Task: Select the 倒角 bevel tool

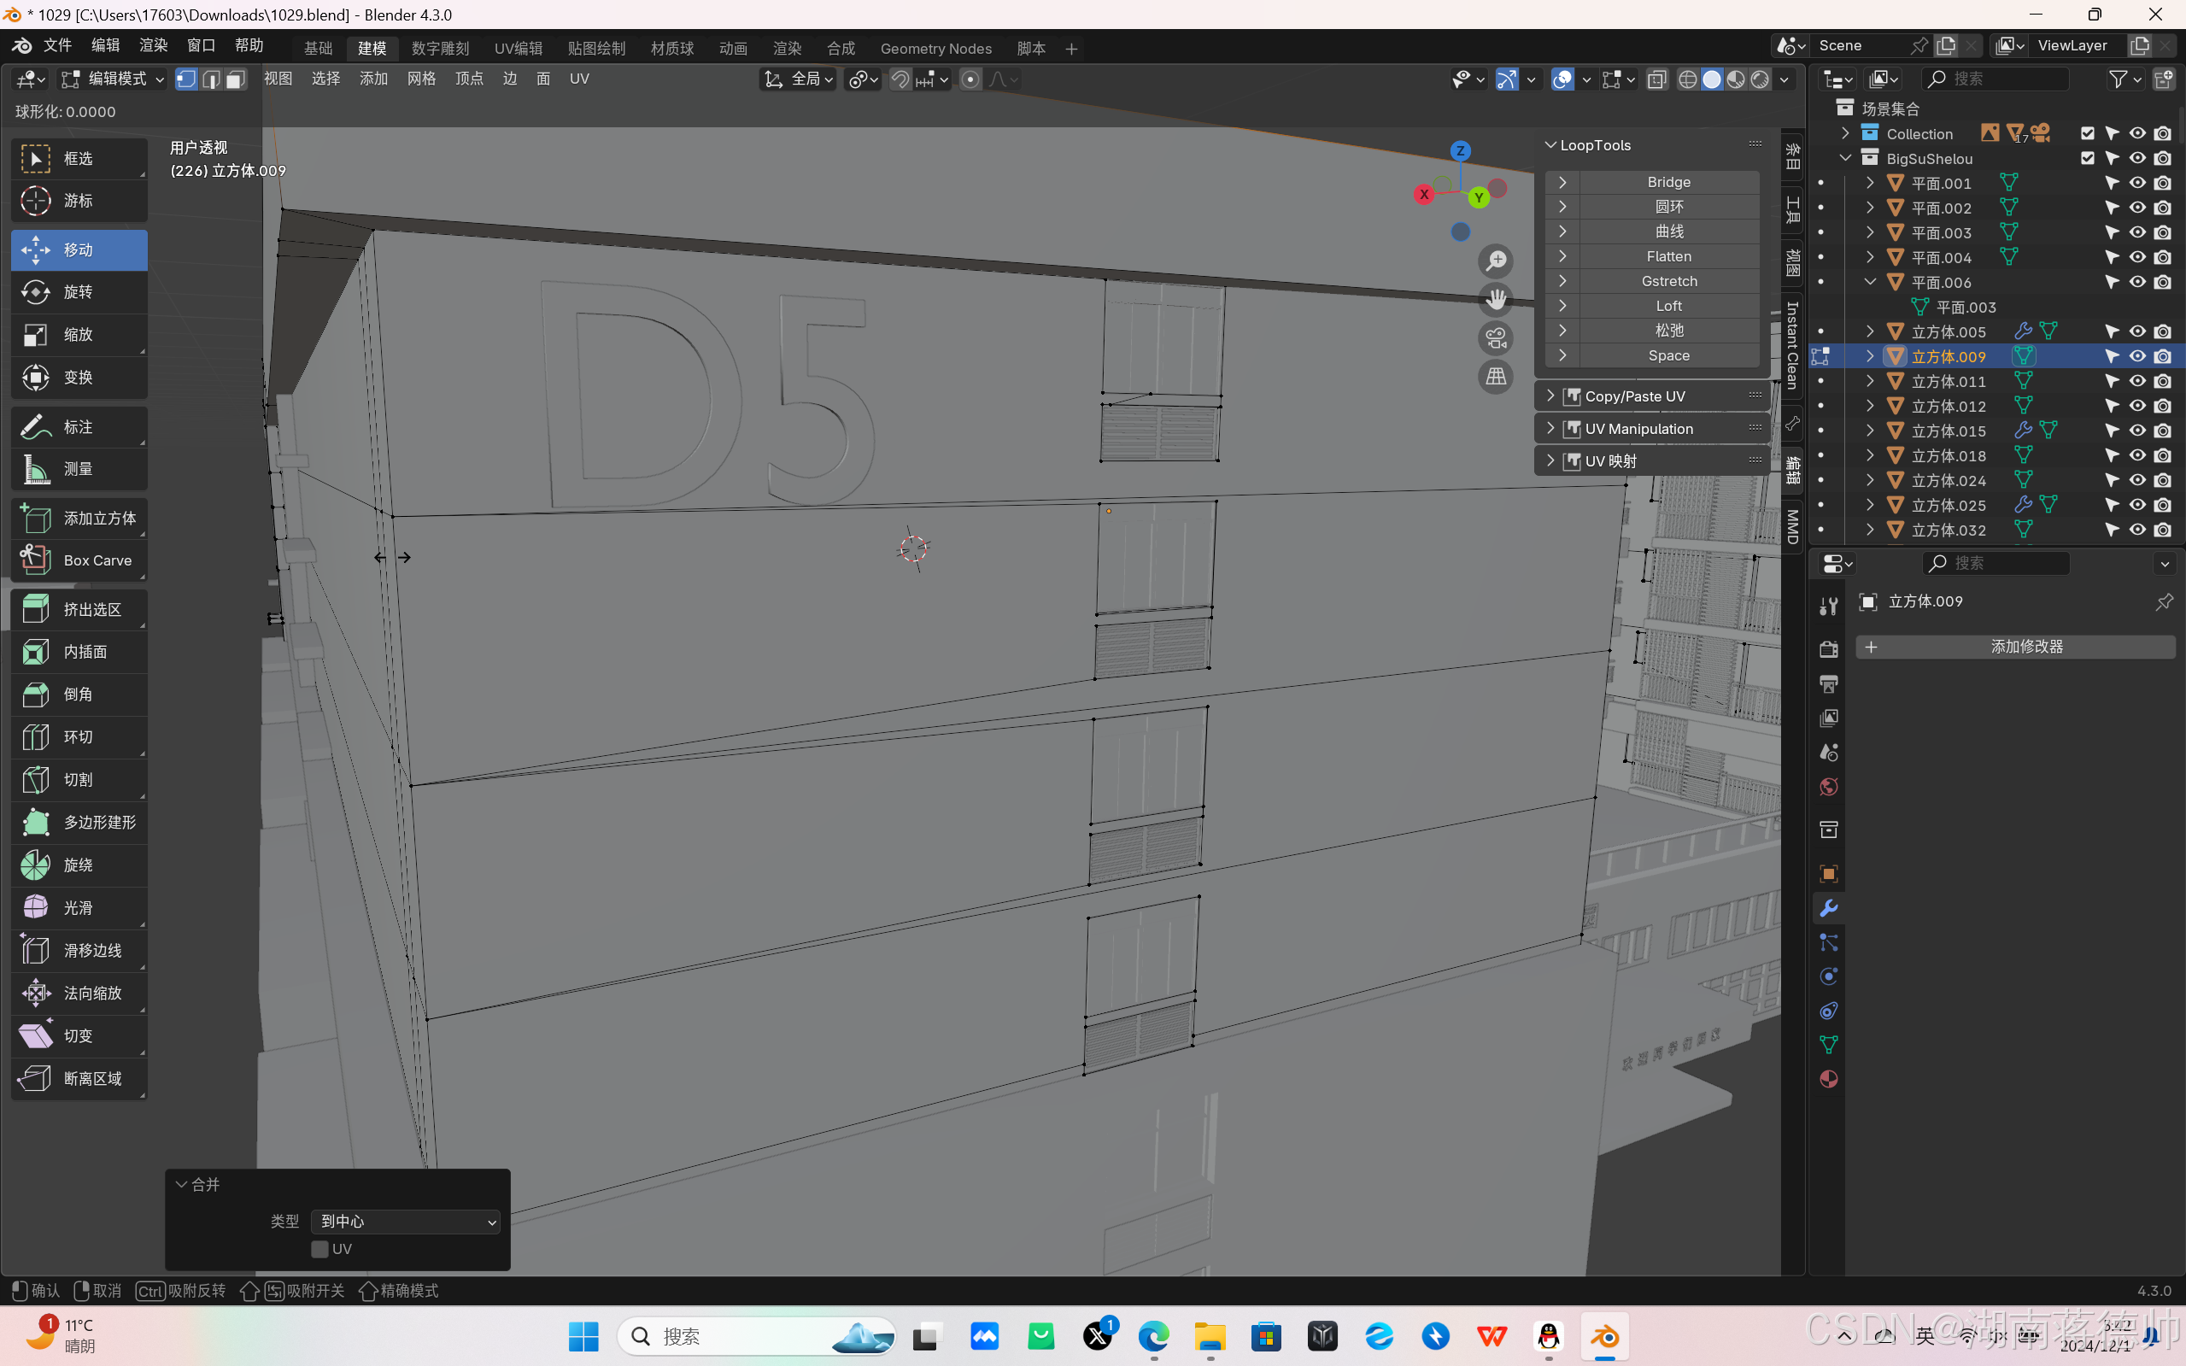Action: [x=79, y=694]
